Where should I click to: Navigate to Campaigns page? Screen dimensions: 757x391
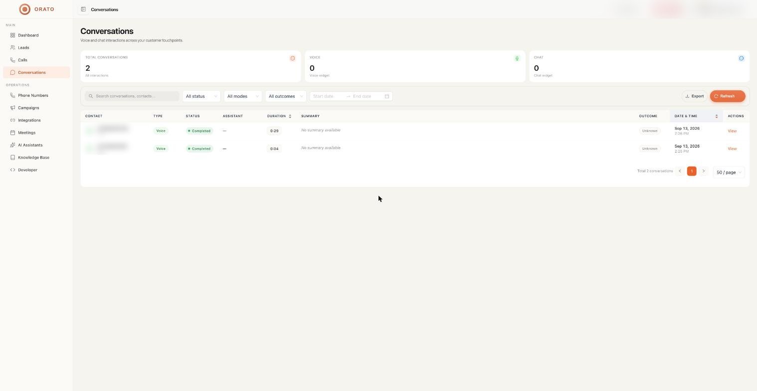36,108
